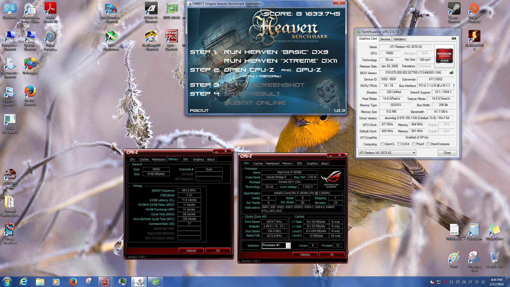
Task: Open Image Rescue 4 desktop icon
Action: [10, 234]
